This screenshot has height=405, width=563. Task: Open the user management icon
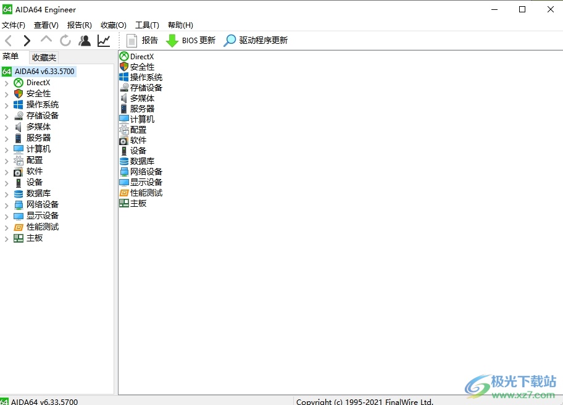click(85, 41)
